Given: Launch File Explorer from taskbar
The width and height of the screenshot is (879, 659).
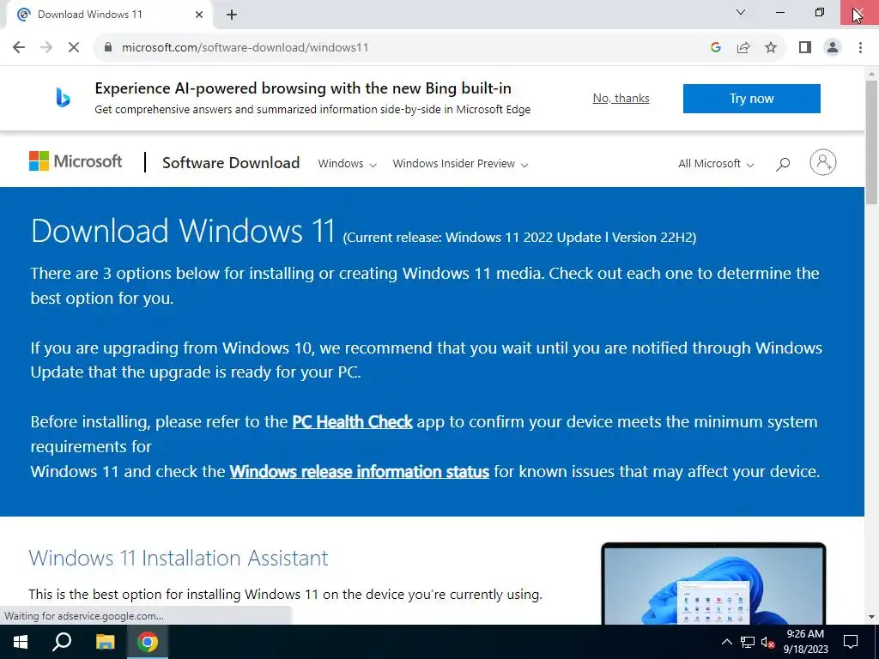Looking at the screenshot, I should point(105,642).
